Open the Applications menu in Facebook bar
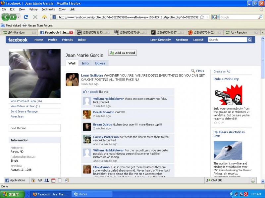This screenshot has width=265, height=198. 15,180
